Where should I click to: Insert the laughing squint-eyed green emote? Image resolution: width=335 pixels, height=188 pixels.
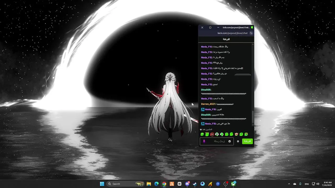(x=202, y=134)
